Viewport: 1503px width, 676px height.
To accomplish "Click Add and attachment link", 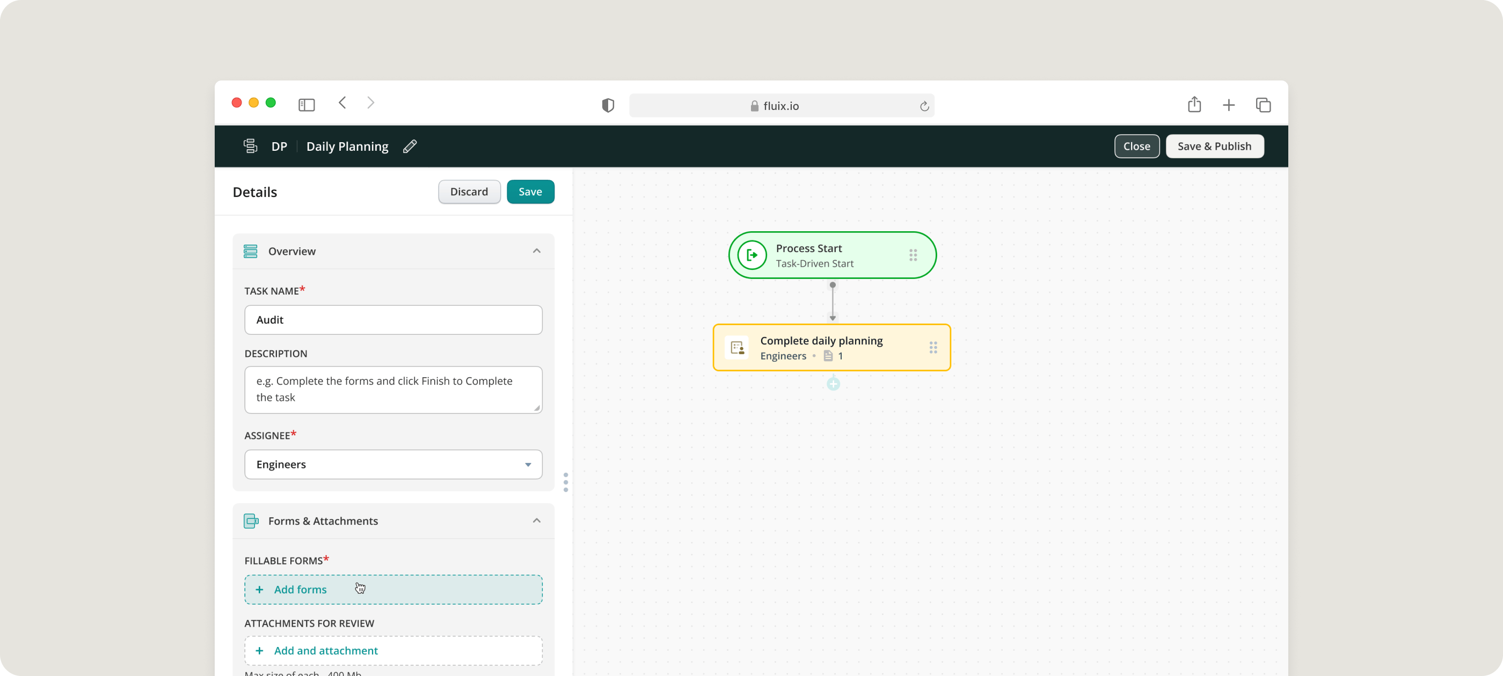I will click(x=326, y=650).
